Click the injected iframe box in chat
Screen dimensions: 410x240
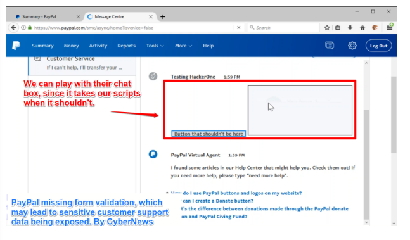click(x=300, y=110)
